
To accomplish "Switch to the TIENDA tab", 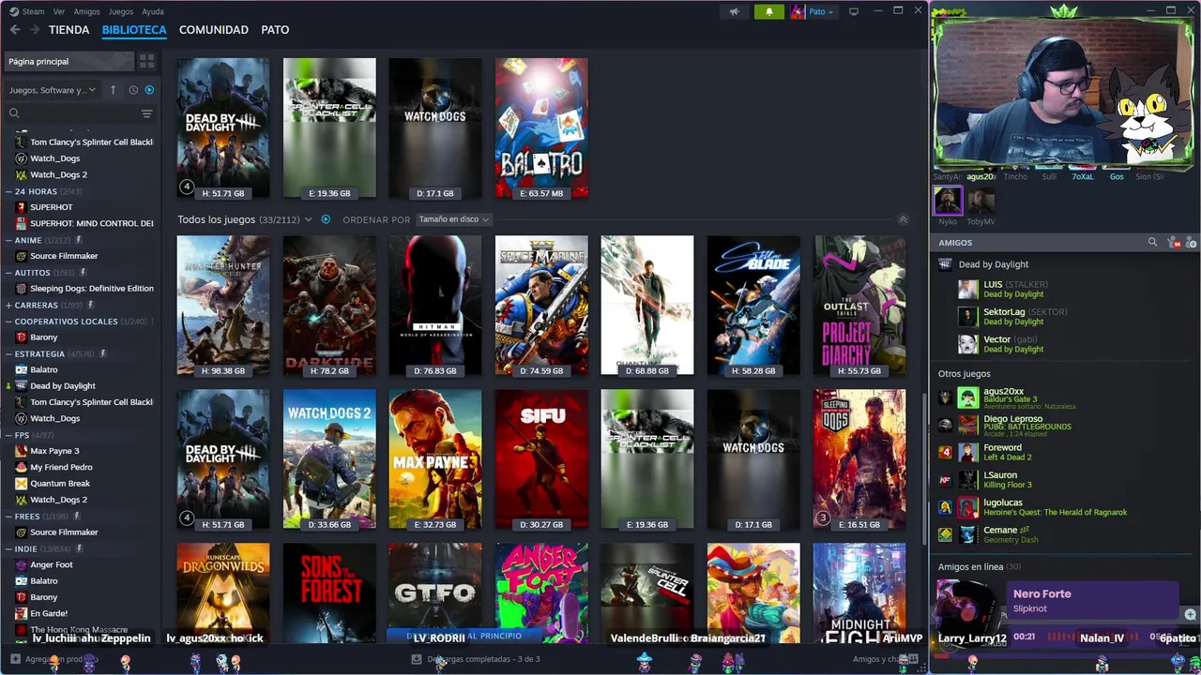I will (x=69, y=30).
